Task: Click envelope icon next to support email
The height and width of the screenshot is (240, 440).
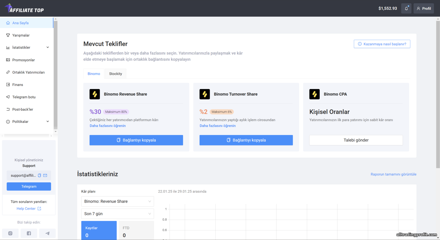Action: tap(45, 176)
